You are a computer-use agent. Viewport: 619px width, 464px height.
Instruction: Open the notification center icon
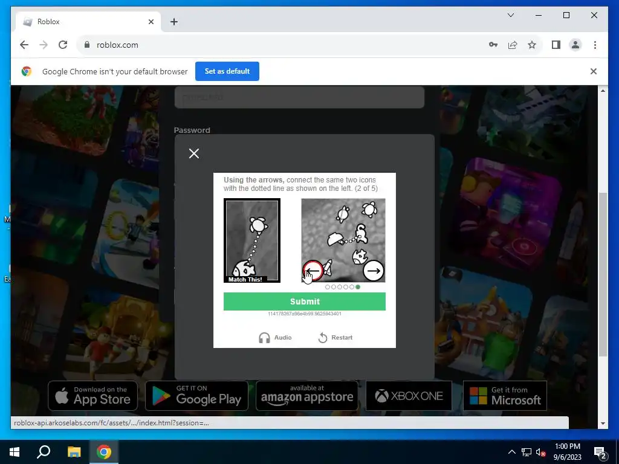pyautogui.click(x=600, y=452)
